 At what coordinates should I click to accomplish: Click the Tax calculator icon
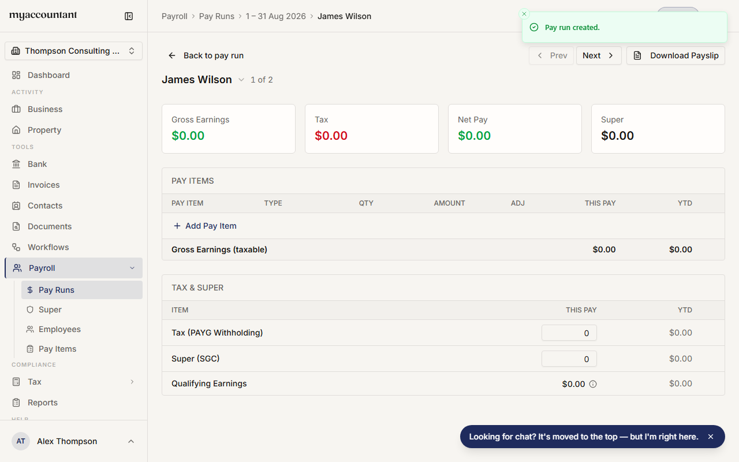click(x=16, y=382)
